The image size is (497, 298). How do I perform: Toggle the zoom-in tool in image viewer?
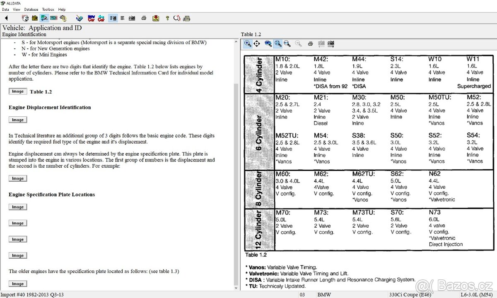pos(247,43)
